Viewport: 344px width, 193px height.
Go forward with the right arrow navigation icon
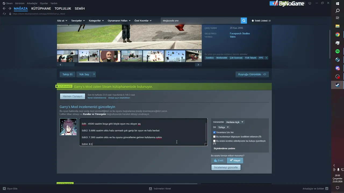[10, 9]
